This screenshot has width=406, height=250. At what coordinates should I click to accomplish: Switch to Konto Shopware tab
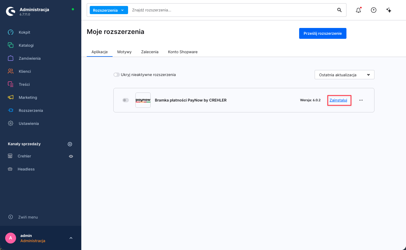tap(183, 52)
